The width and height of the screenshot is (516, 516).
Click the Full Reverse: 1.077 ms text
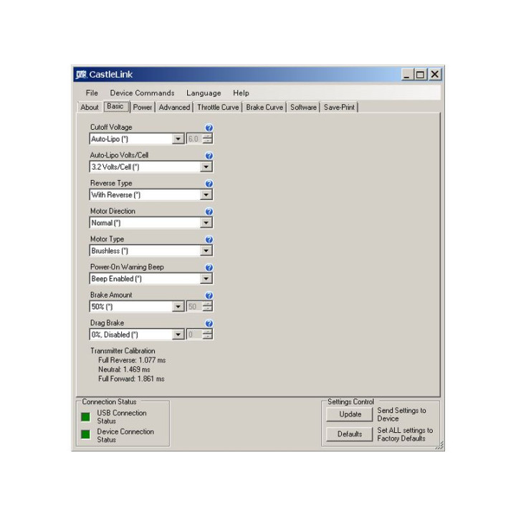(x=132, y=360)
